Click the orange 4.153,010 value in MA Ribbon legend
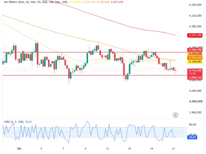The width and height of the screenshot is (206, 154). 103,2
